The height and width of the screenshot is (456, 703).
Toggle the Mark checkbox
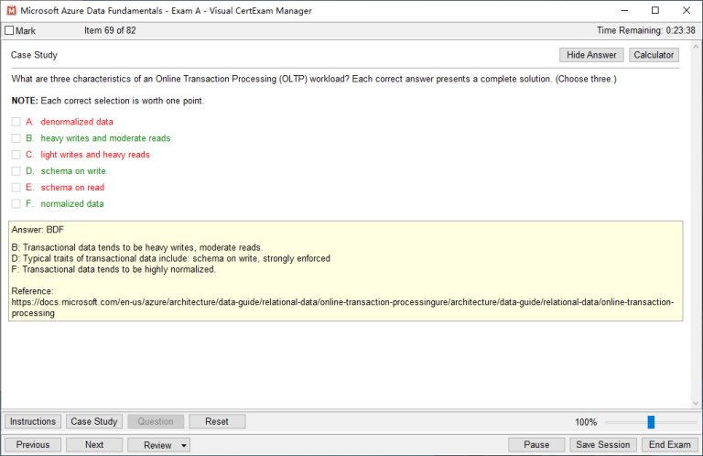click(10, 31)
